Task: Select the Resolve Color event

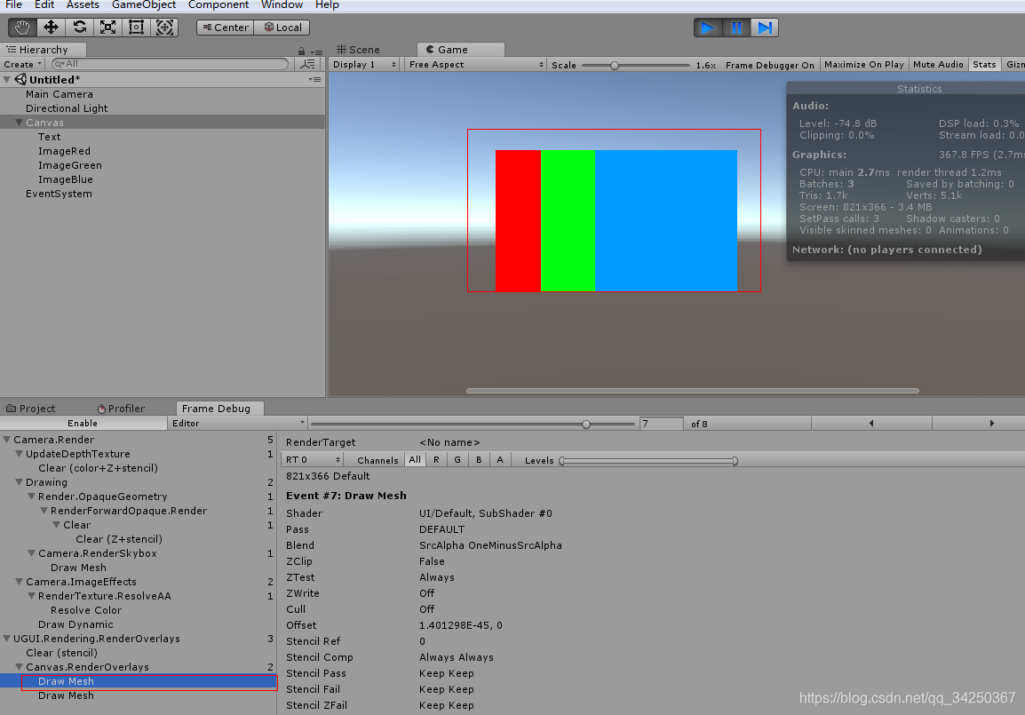Action: 85,610
